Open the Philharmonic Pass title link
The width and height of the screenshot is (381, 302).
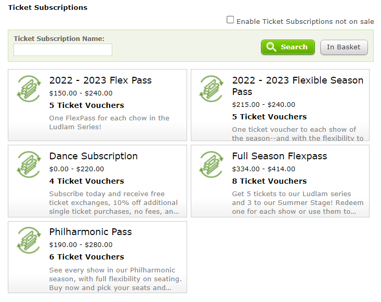pos(90,232)
